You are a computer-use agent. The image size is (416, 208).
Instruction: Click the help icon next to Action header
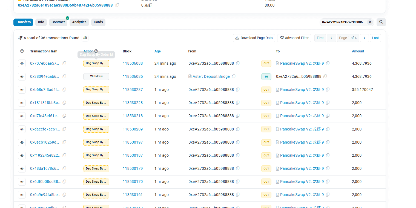pyautogui.click(x=96, y=51)
